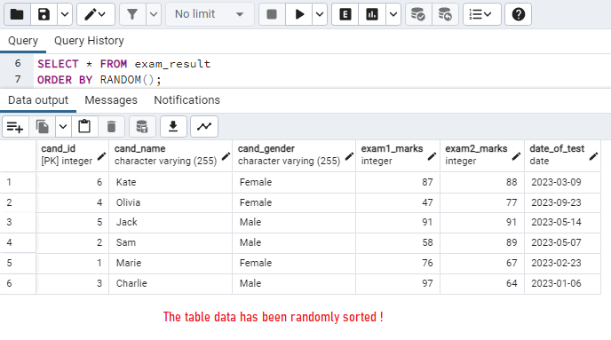Execute the query with play button

299,14
